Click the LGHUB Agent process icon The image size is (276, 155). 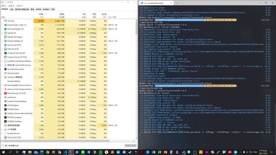[x=6, y=105]
